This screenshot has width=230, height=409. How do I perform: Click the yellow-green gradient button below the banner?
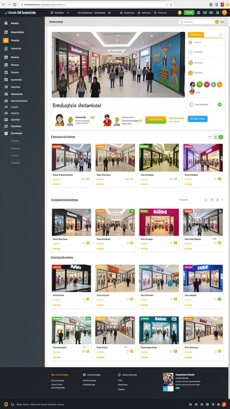pos(156,120)
